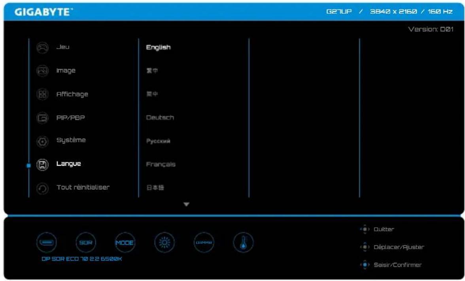Image resolution: width=465 pixels, height=281 pixels.
Task: Open Affichage via its grid icon
Action: (42, 94)
